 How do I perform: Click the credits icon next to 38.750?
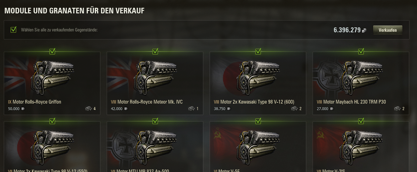tap(229, 109)
